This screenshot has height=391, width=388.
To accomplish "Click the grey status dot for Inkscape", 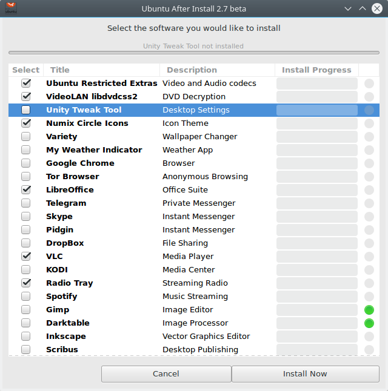I will [x=369, y=337].
